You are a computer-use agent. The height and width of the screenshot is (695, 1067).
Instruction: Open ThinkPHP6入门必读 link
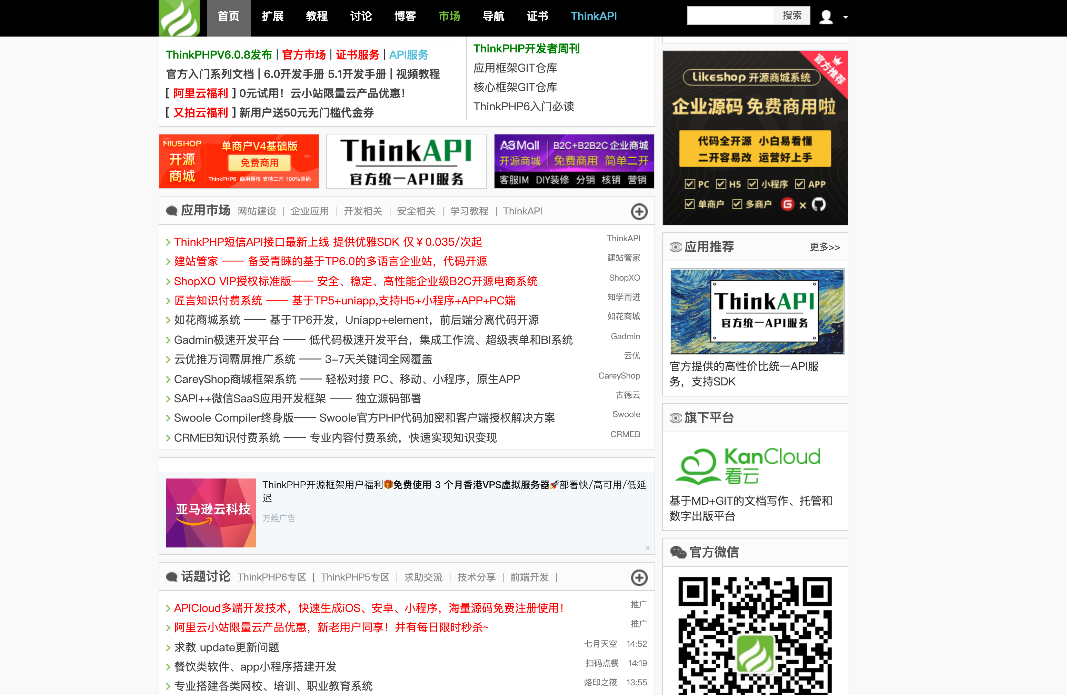(x=523, y=106)
